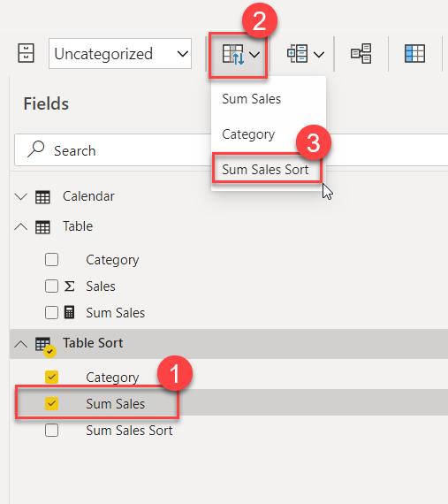Check the Sum Sales Sort checkbox

pos(52,430)
